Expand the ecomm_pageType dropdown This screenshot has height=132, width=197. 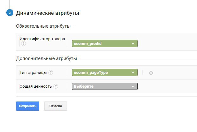104,73
